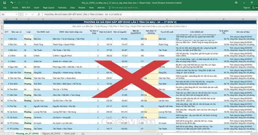Click the Name Box showing A1

[x=8, y=15]
